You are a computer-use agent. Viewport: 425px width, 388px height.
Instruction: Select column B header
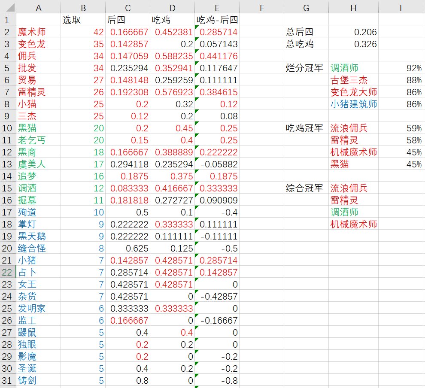tap(83, 8)
